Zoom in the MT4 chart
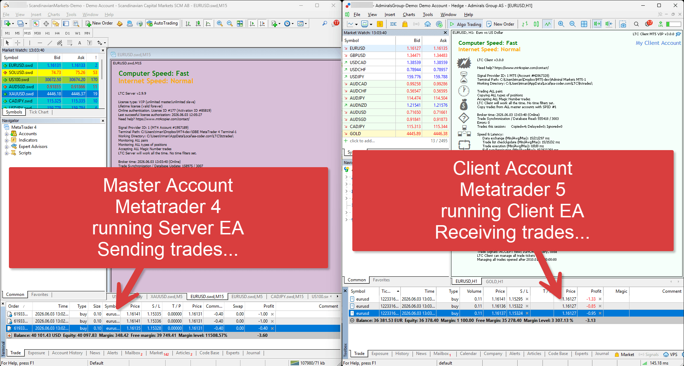 point(220,23)
